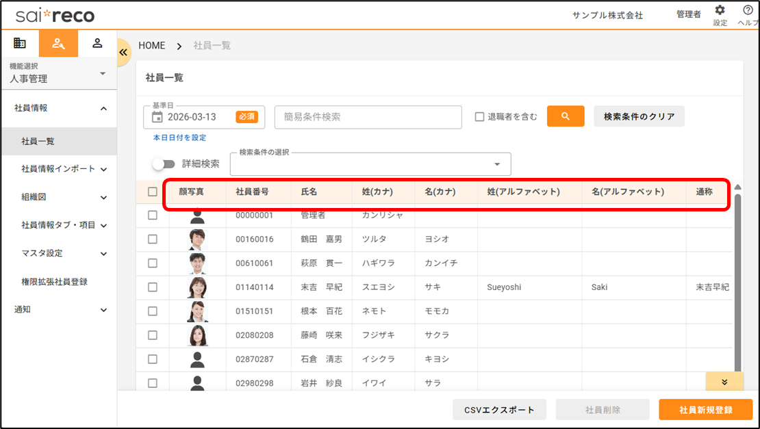Select 社員一覧 in the sidebar
The image size is (760, 429).
point(38,142)
